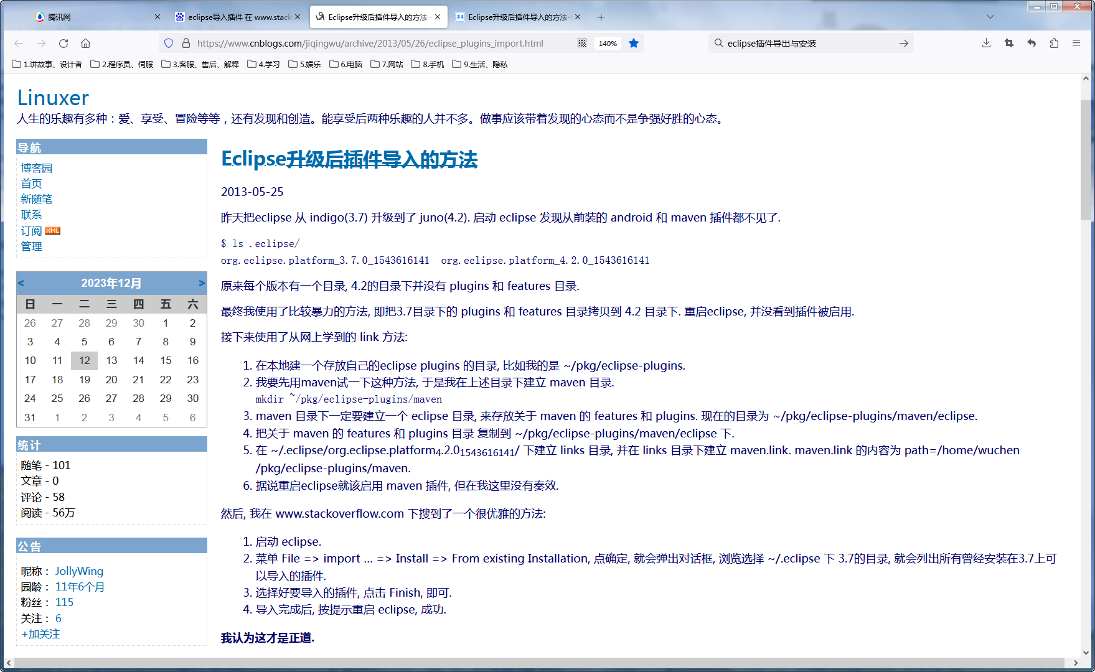Open 新随笔 link
The image size is (1095, 672).
coord(37,199)
